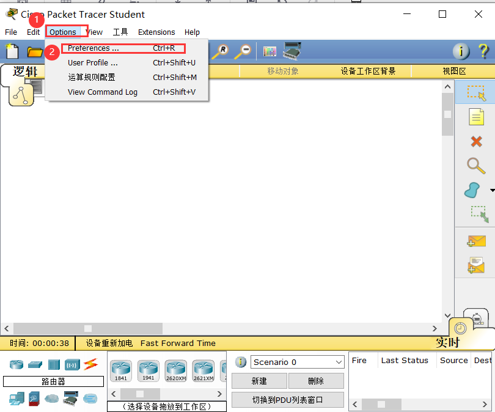
Task: Open the Extensions menu
Action: coord(156,32)
